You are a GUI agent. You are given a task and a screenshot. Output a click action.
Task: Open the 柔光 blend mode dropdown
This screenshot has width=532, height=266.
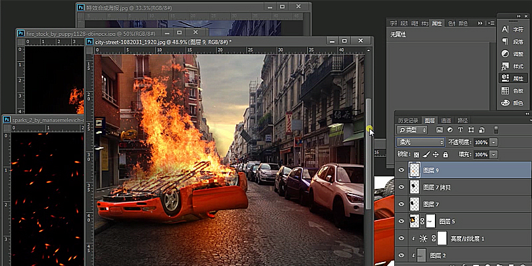click(x=420, y=142)
